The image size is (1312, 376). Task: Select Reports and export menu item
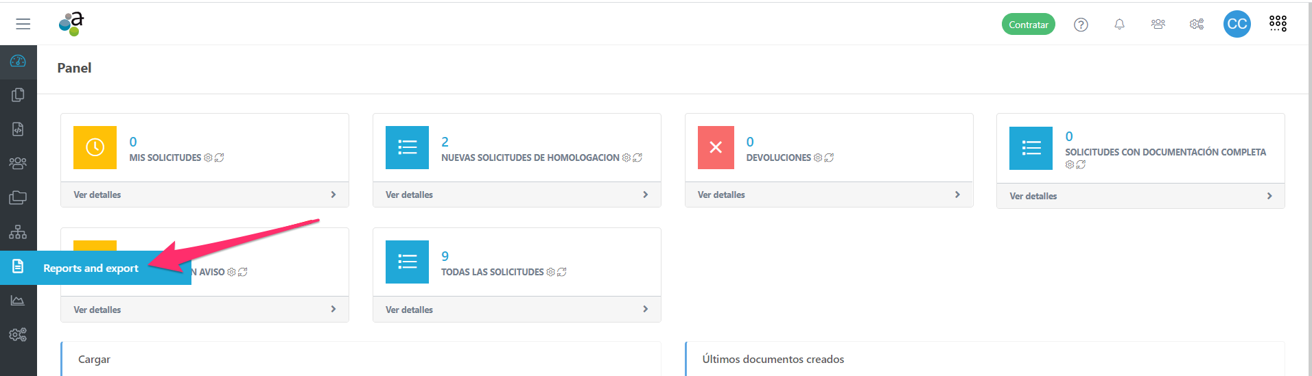pyautogui.click(x=91, y=268)
